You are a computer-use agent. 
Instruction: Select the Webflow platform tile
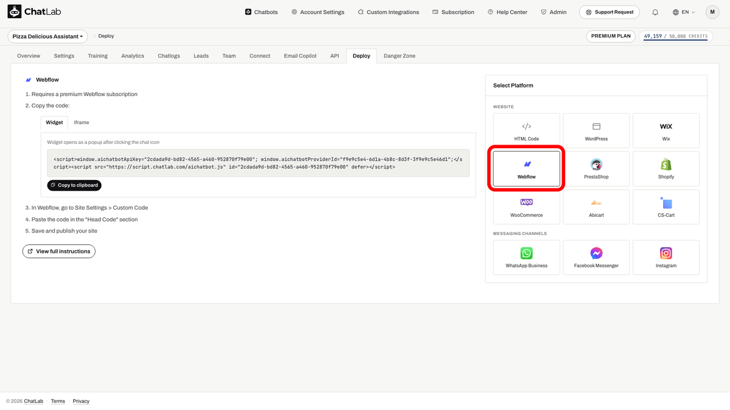click(527, 169)
